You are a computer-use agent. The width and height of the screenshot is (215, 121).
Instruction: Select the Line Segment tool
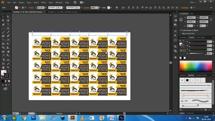pyautogui.click(x=3, y=28)
